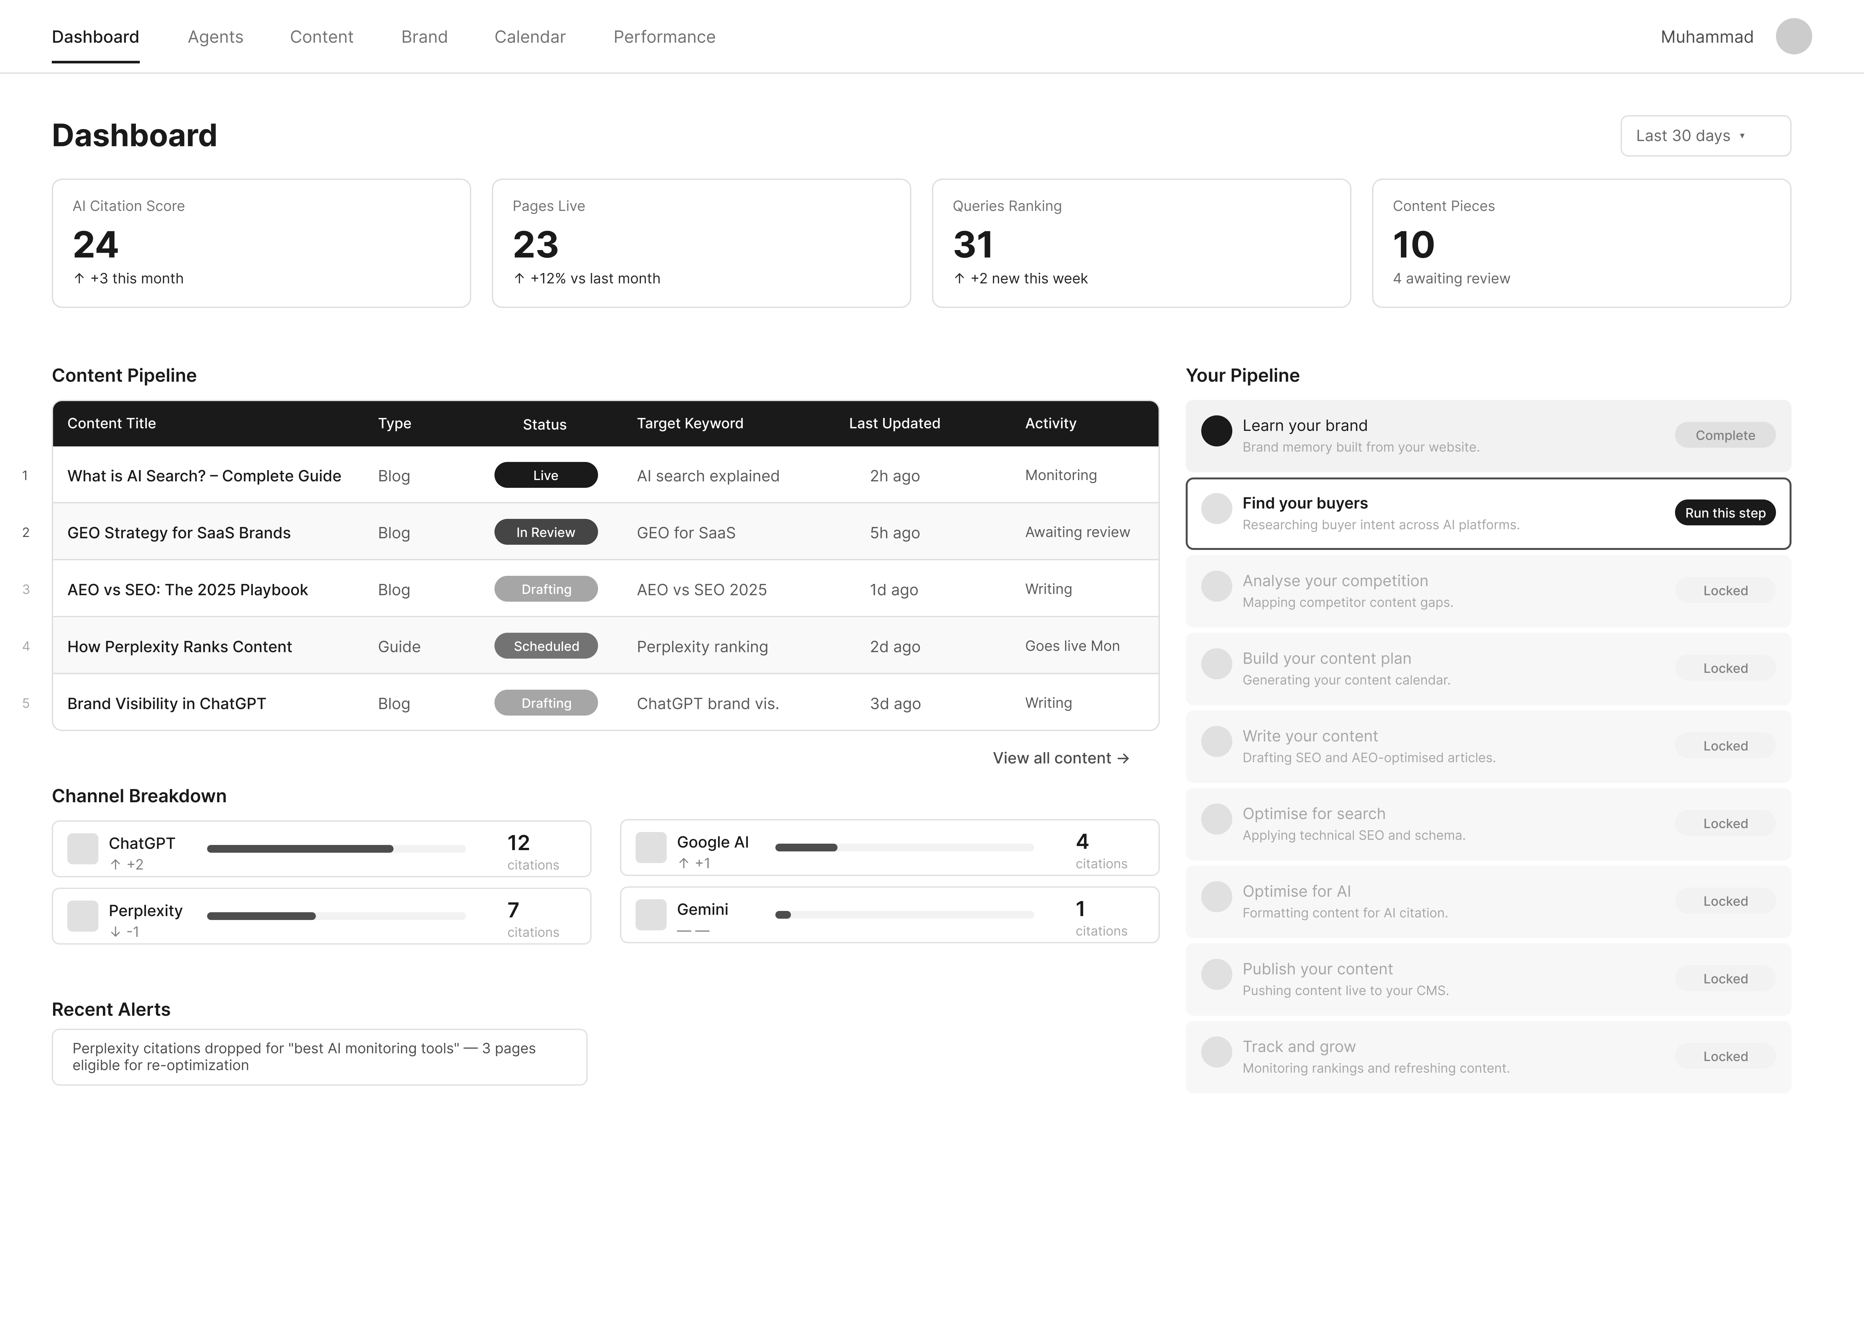1864x1325 pixels.
Task: Click the Content Pieces metric card
Action: 1581,243
